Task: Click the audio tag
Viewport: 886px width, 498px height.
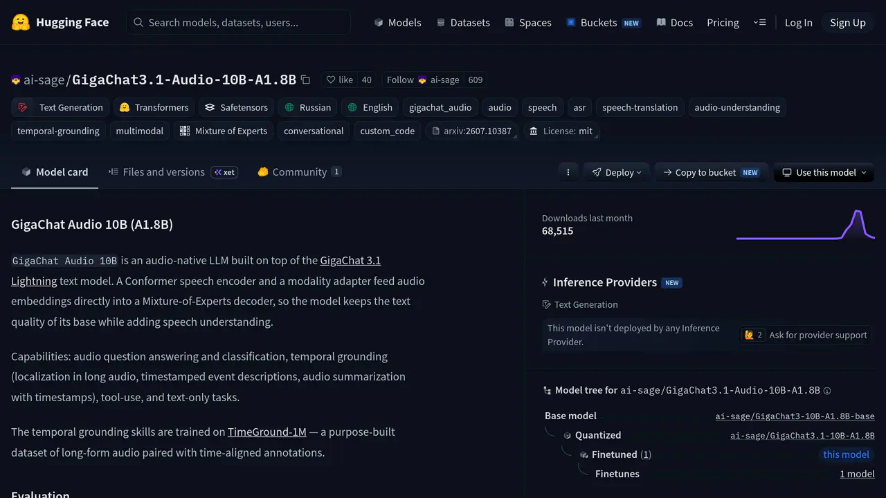Action: click(x=500, y=107)
